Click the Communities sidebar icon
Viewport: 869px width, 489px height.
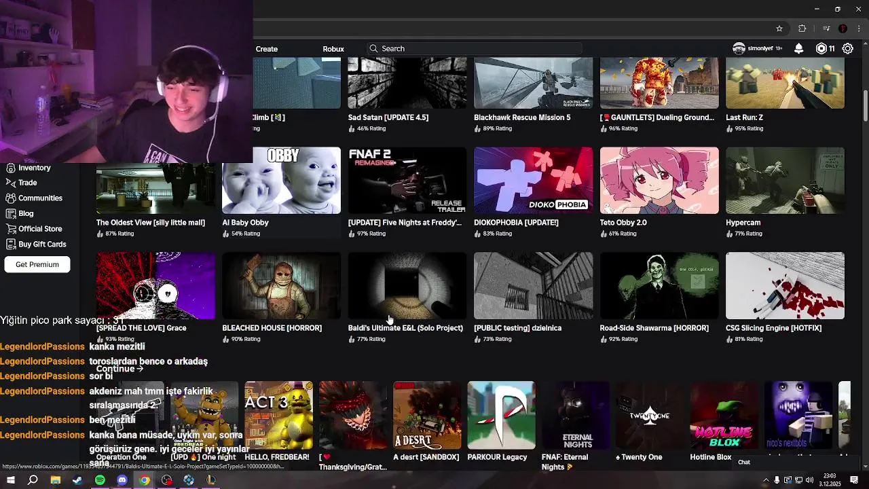[11, 198]
